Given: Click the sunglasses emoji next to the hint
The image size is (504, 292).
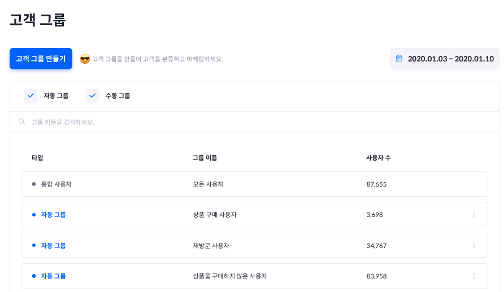Looking at the screenshot, I should [85, 59].
